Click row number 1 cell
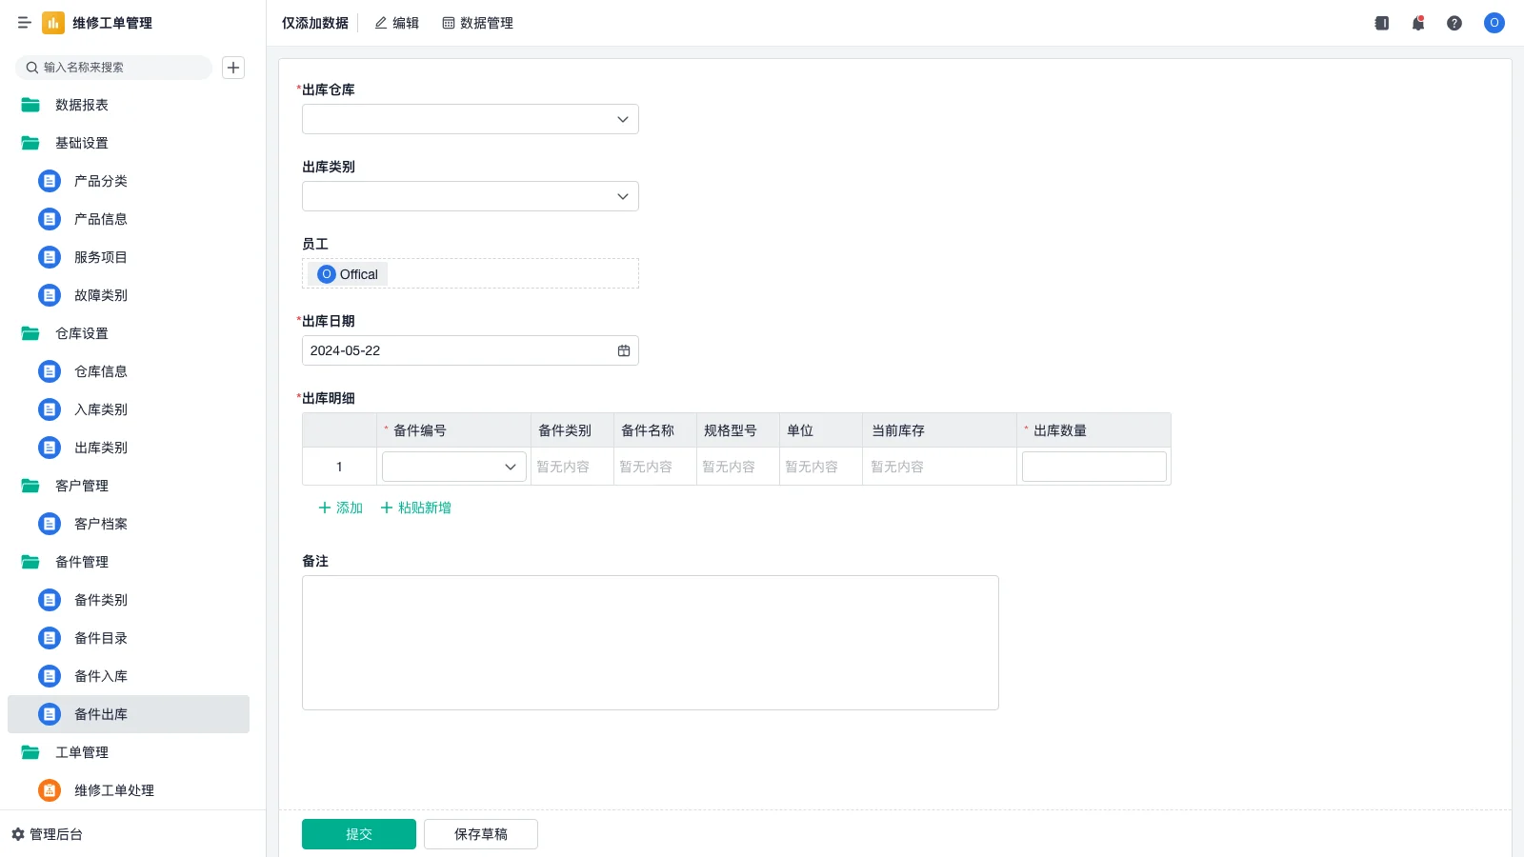1524x857 pixels. tap(339, 467)
